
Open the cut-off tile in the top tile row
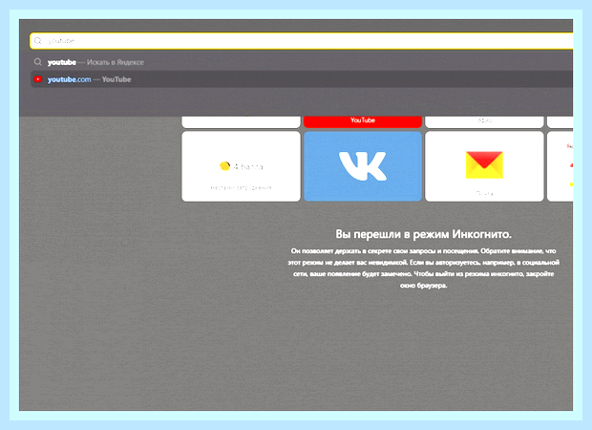560,121
